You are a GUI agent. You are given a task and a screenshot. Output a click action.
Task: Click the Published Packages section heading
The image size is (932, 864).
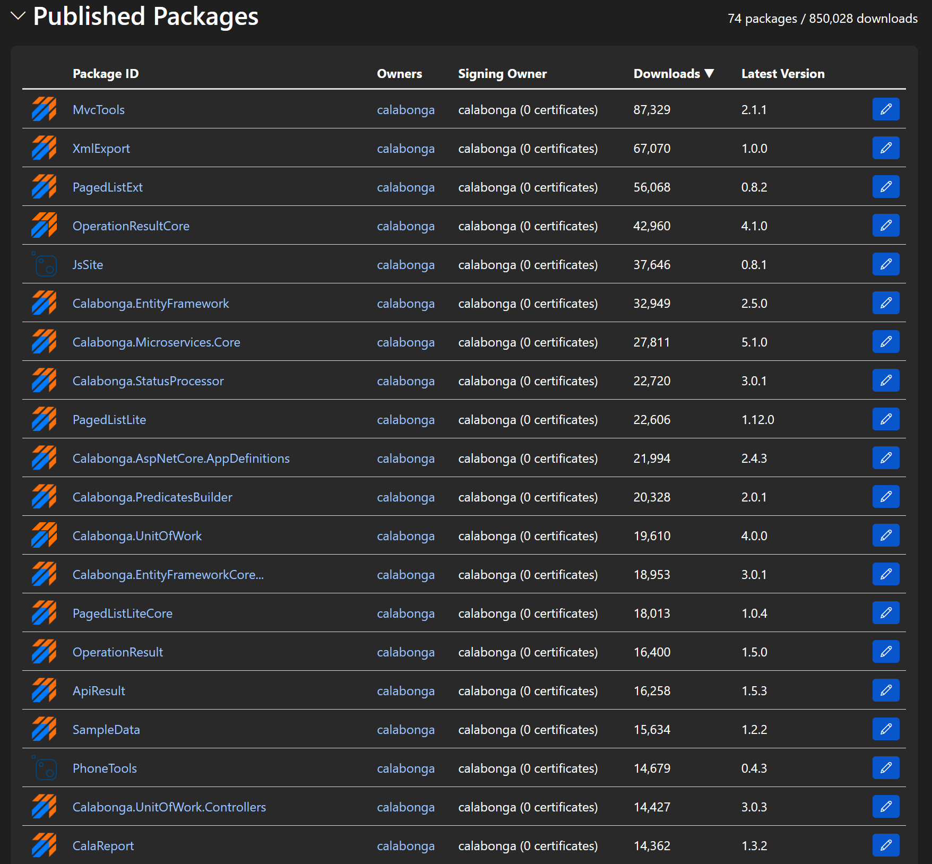146,16
